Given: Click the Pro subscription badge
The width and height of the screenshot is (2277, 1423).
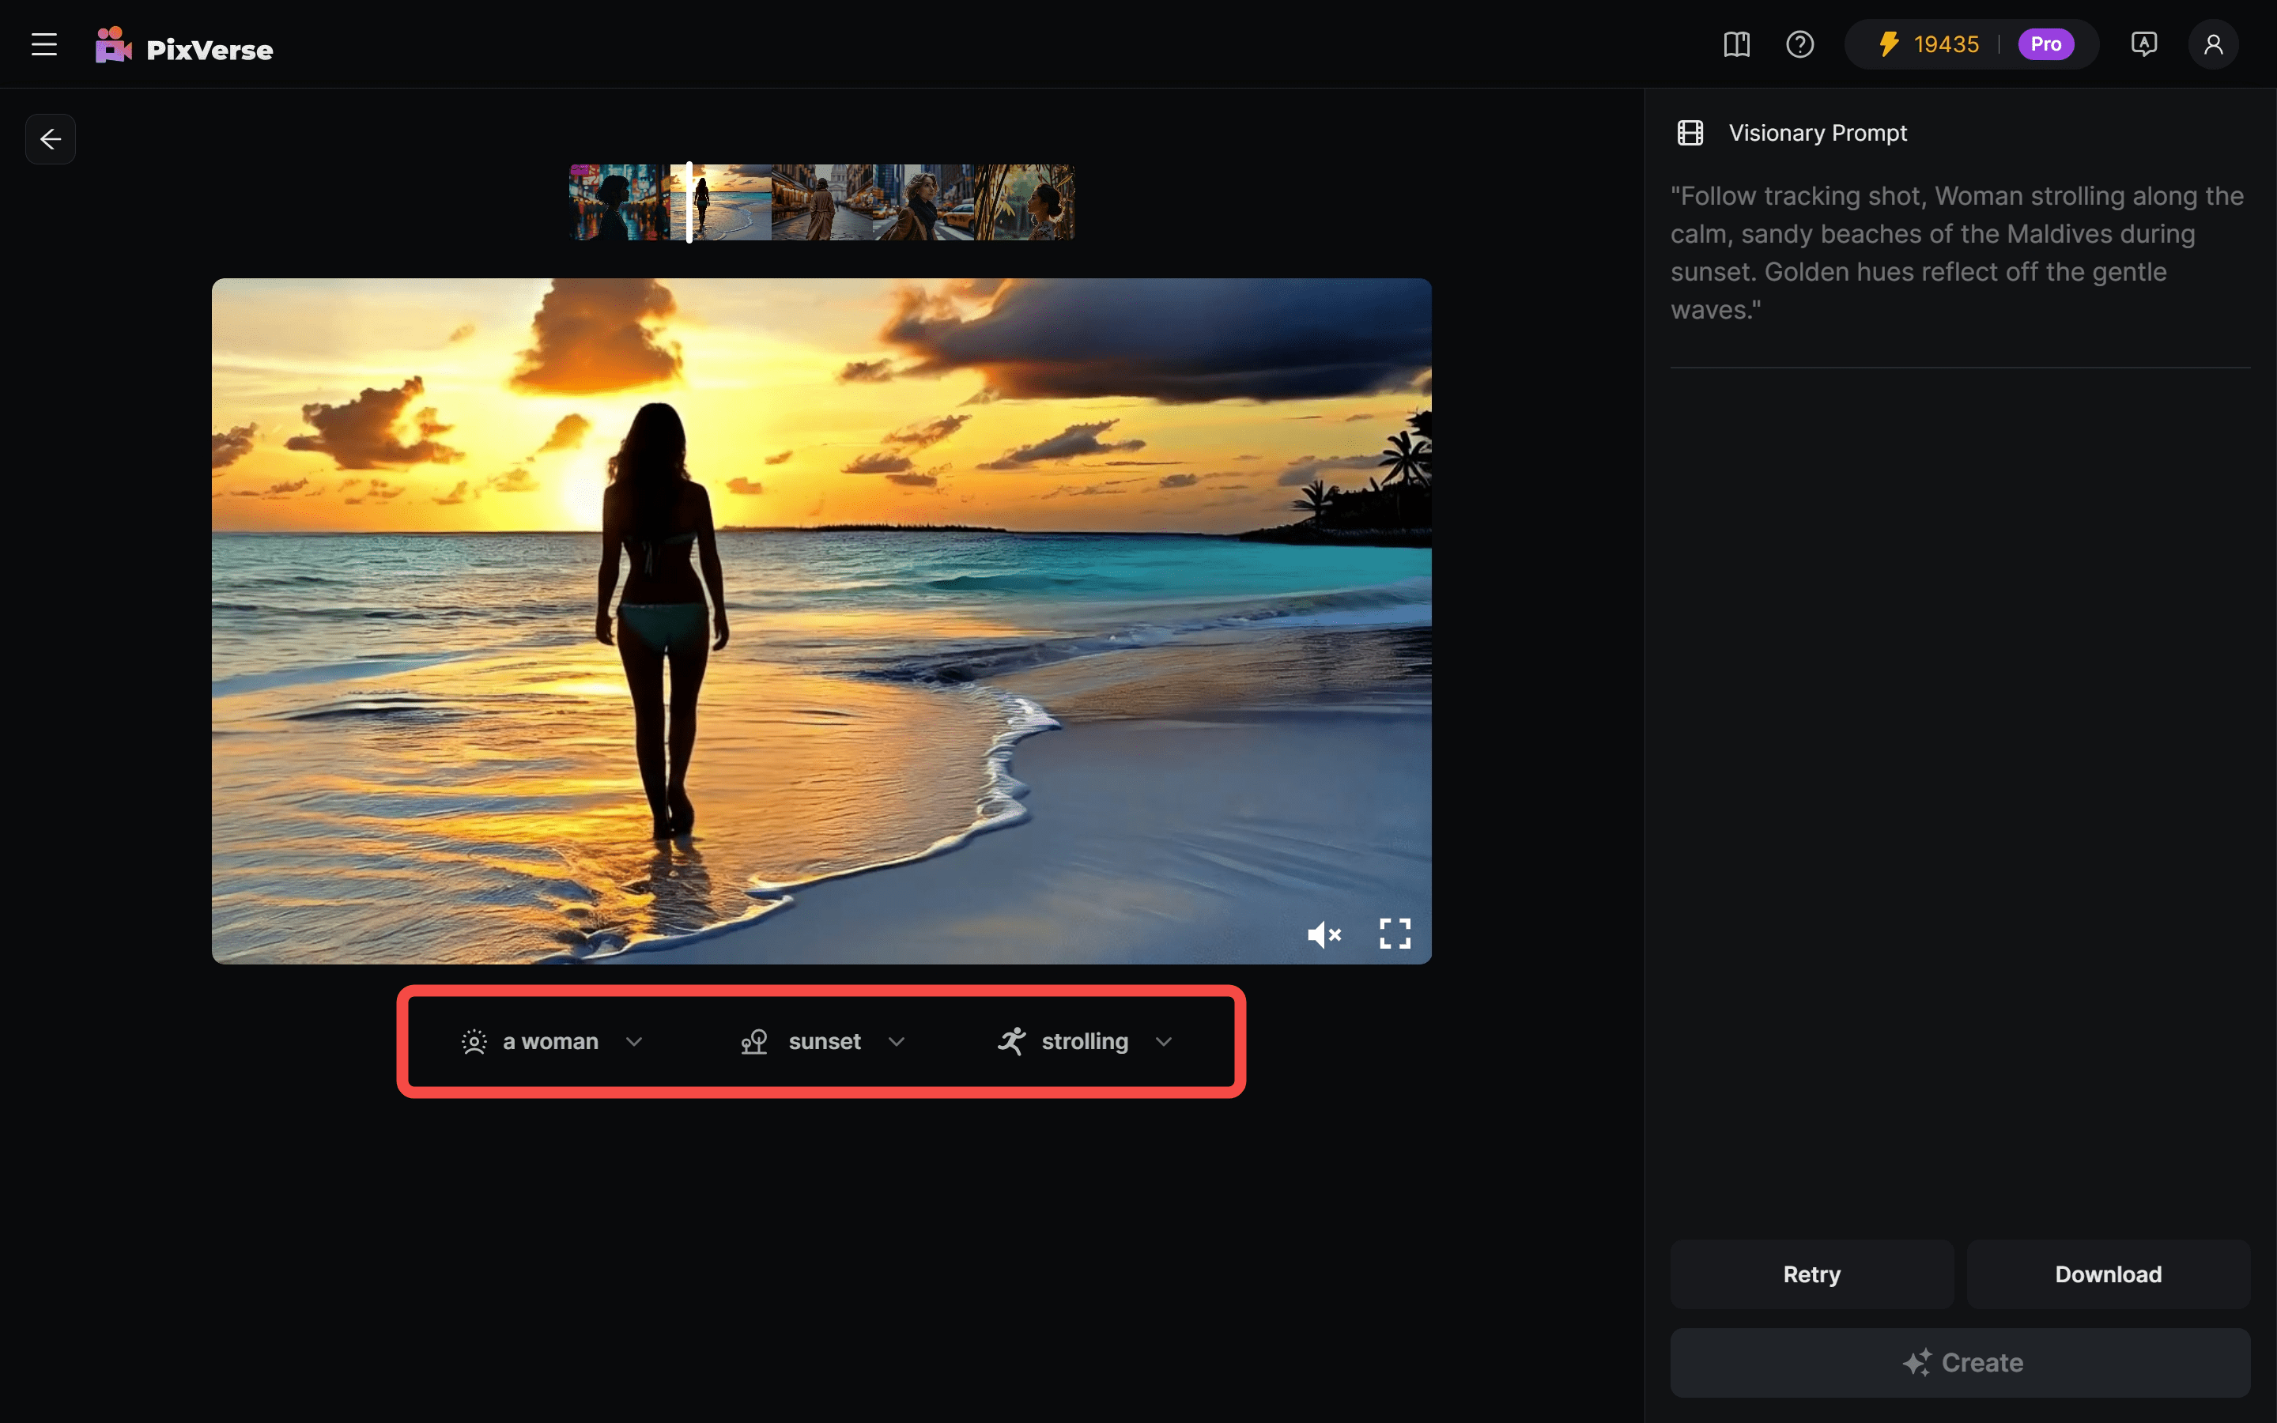Looking at the screenshot, I should click(2045, 44).
